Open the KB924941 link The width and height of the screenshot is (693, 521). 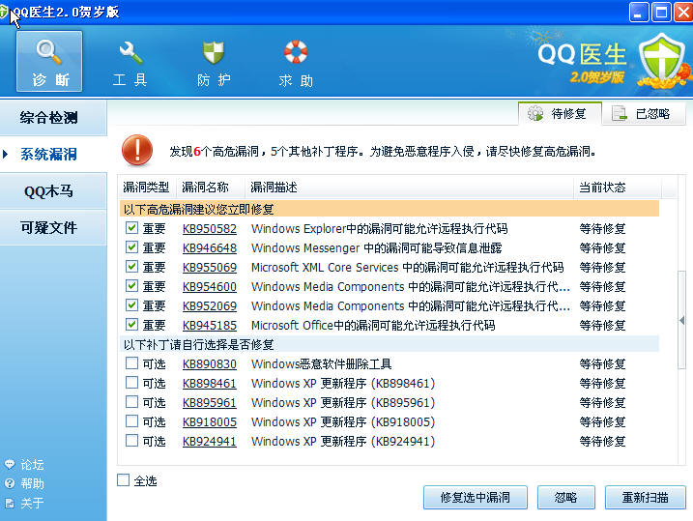coord(210,442)
